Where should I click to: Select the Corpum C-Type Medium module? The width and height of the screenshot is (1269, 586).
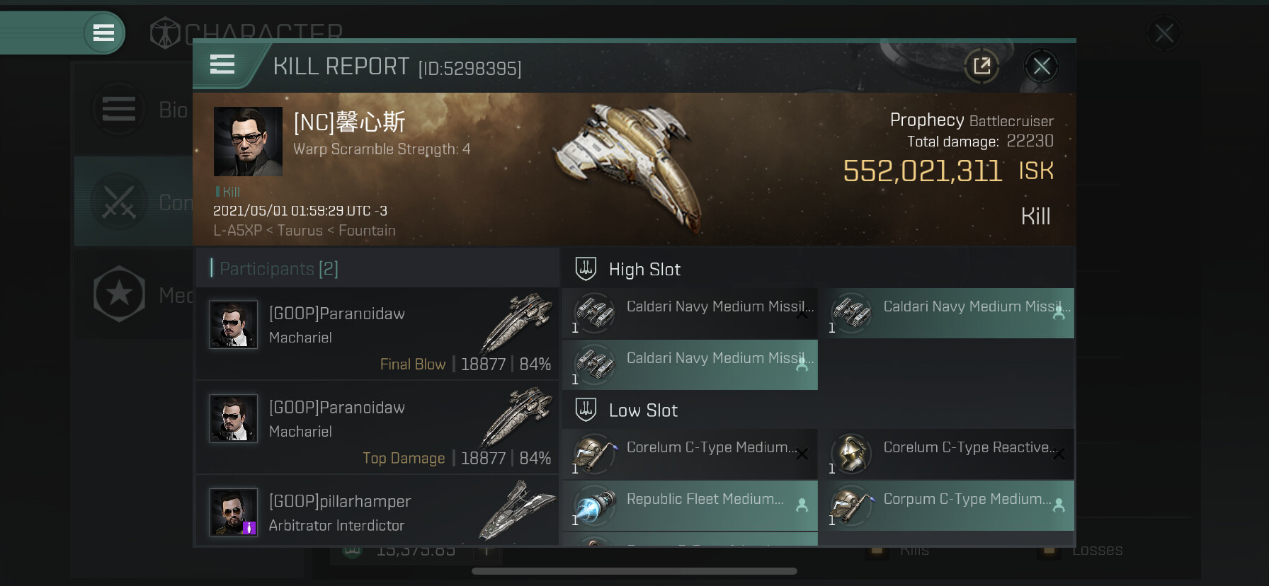948,505
